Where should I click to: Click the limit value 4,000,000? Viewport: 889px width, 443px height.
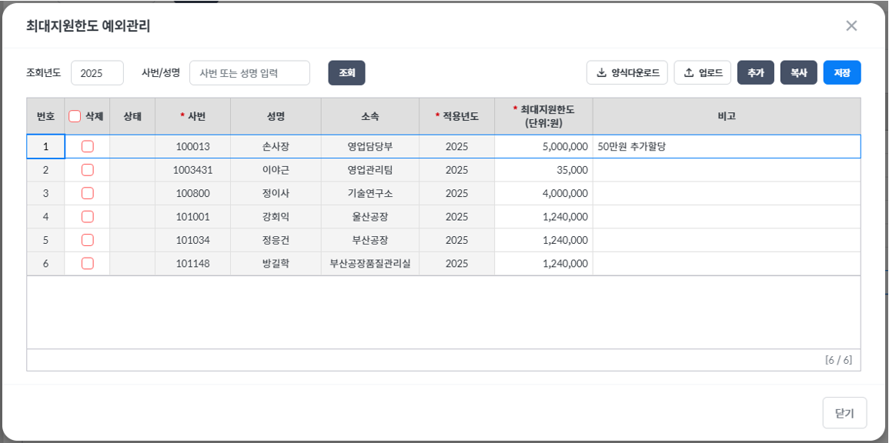(x=543, y=193)
